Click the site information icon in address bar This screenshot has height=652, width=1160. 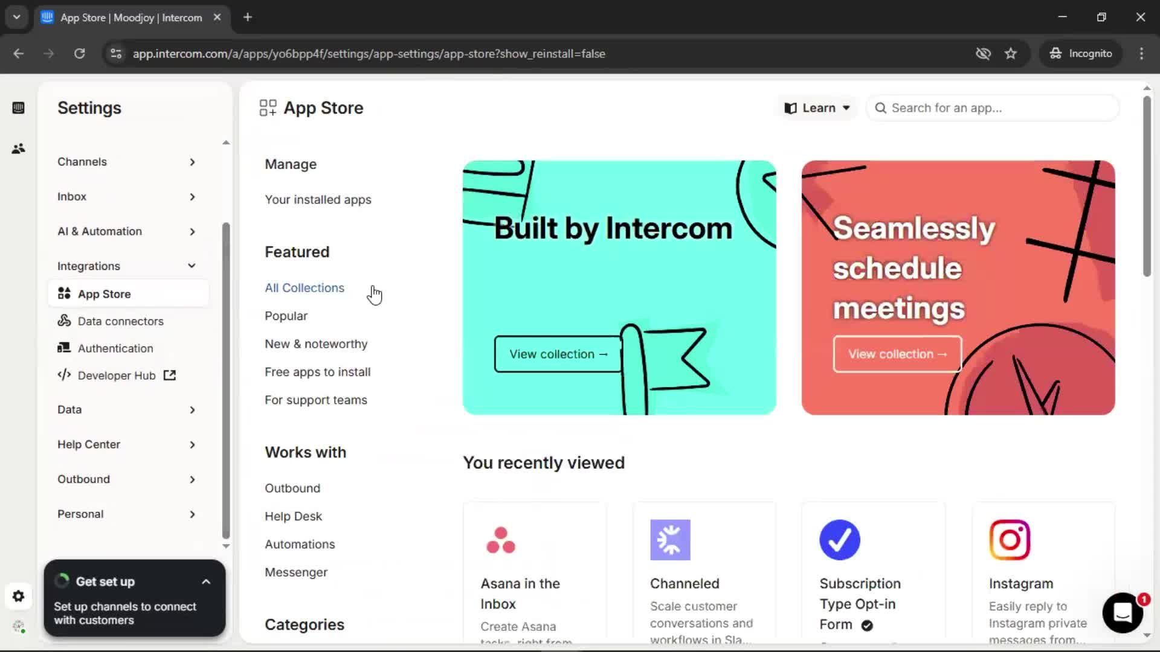click(116, 54)
